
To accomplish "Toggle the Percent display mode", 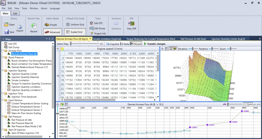I will [x=136, y=44].
